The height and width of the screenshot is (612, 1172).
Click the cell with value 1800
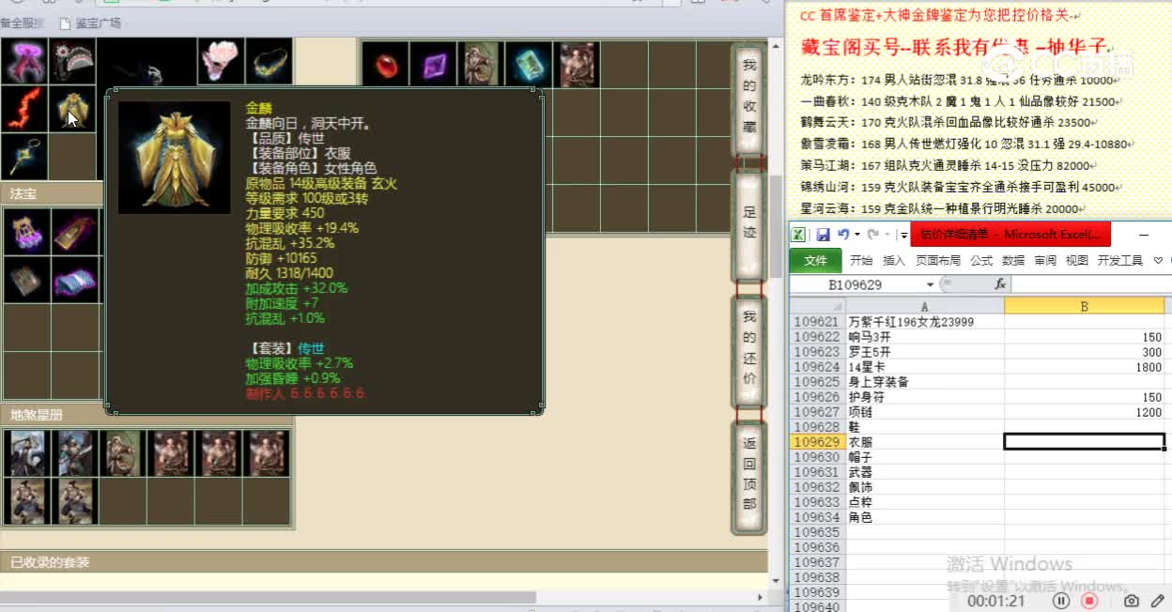1085,367
